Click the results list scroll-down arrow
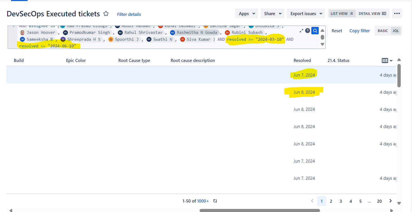The width and height of the screenshot is (412, 212). click(399, 203)
